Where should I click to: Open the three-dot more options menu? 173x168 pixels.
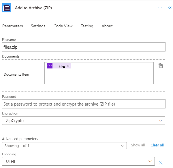160,8
